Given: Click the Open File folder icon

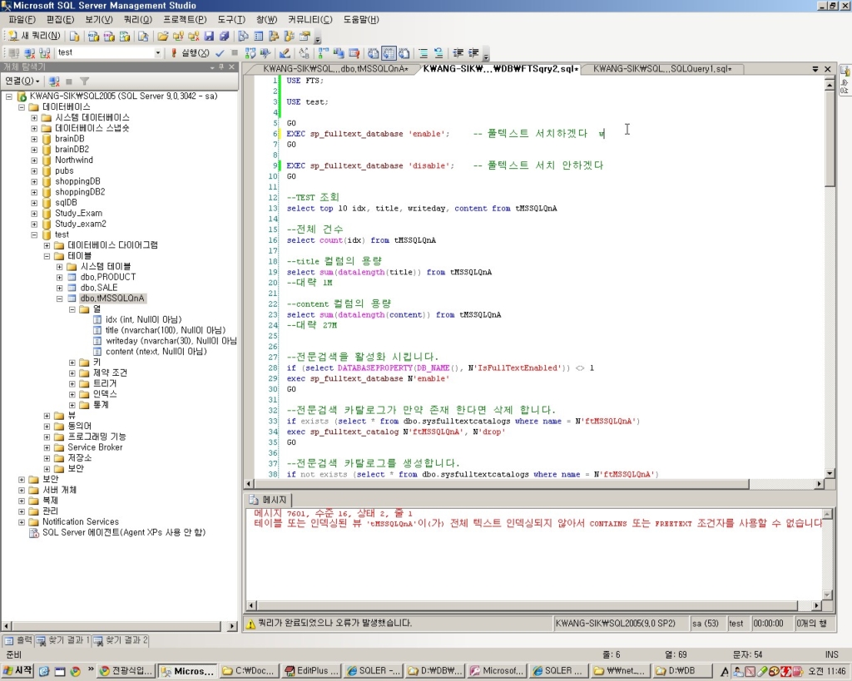Looking at the screenshot, I should coord(162,36).
